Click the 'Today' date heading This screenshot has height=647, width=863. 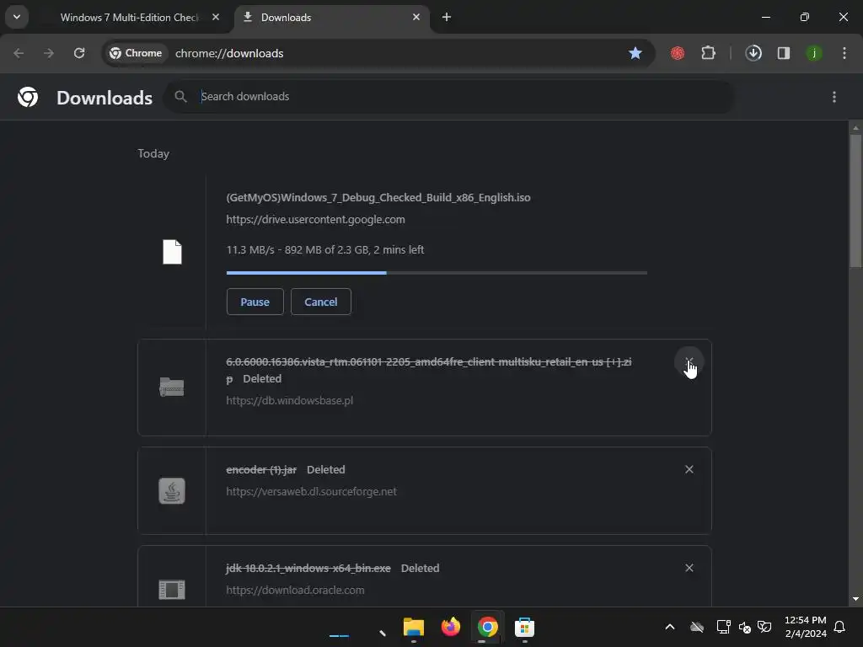point(153,153)
